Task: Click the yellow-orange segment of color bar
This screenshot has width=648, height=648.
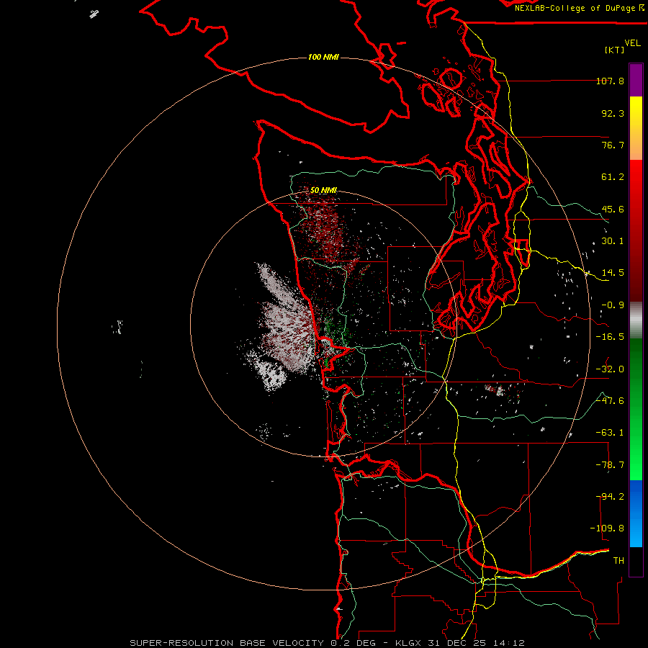Action: pos(636,128)
